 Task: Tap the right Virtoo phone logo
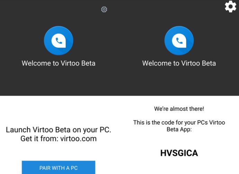click(x=179, y=41)
